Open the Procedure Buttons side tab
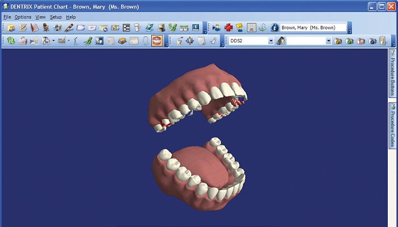Screen dimensions: 398x227 click(x=392, y=75)
